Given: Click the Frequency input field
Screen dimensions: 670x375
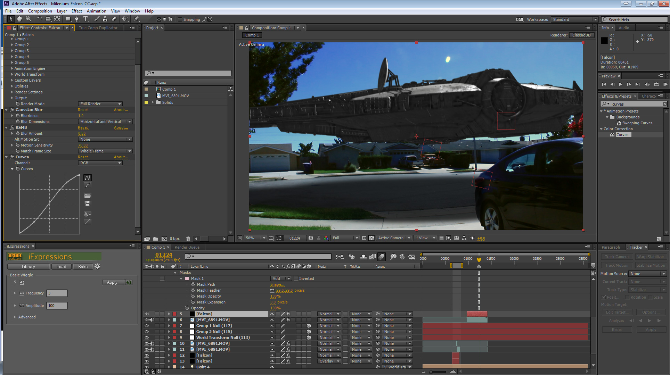Looking at the screenshot, I should (x=57, y=293).
